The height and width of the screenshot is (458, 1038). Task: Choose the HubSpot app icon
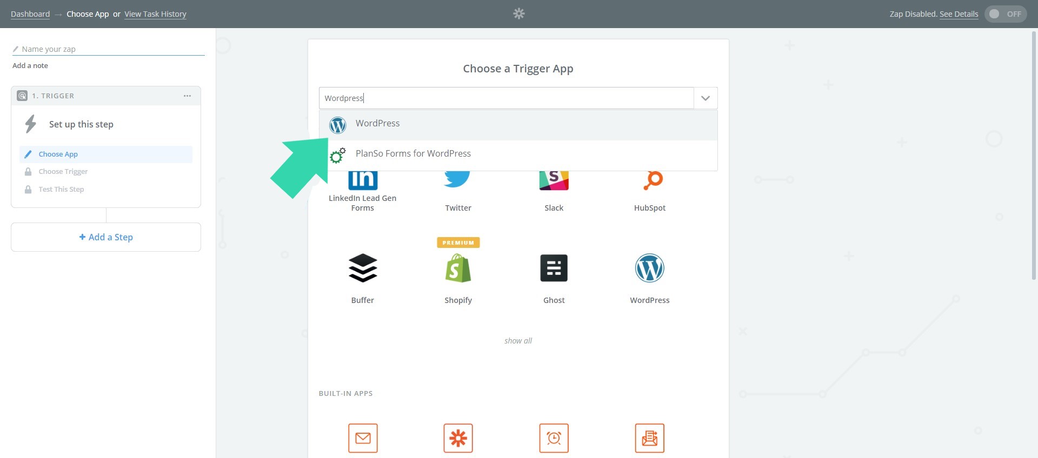653,180
